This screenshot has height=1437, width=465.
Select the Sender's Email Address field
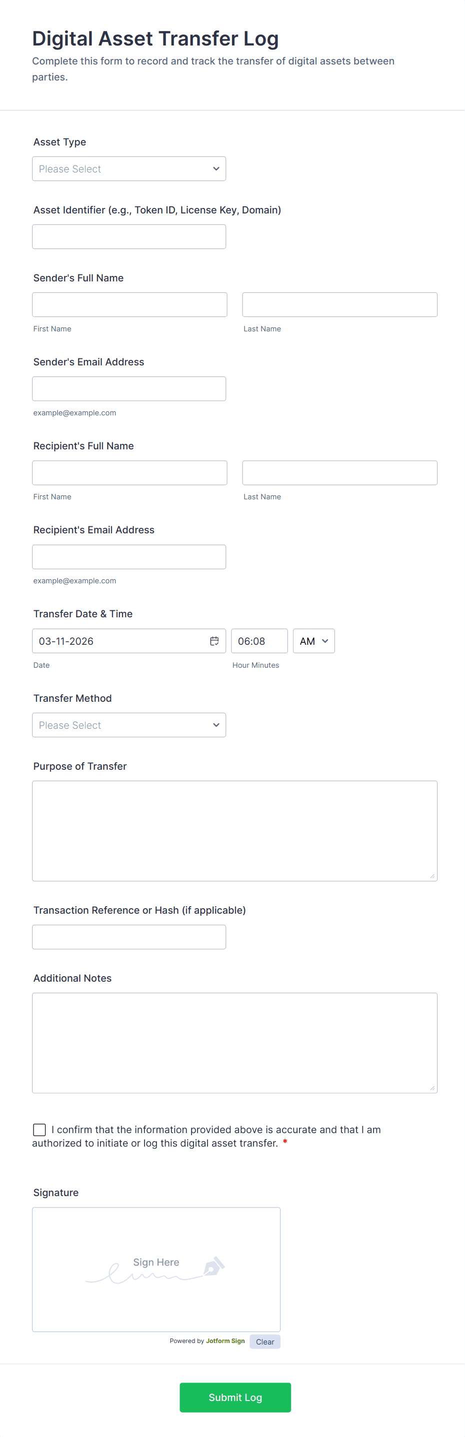click(x=129, y=389)
